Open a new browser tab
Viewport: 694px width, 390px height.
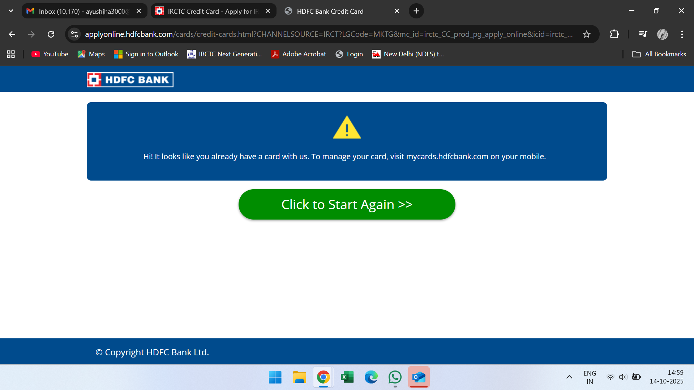(416, 11)
